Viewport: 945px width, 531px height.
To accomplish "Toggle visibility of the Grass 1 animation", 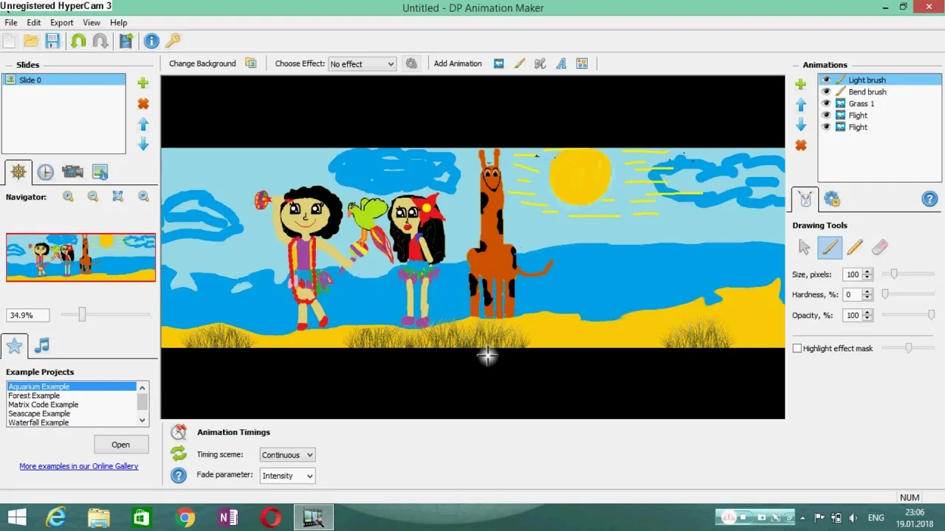I will tap(826, 103).
